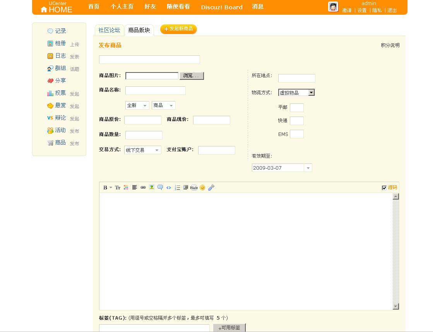Screen dimensions: 433x332
Task: Open Discuz! Board in top navigation
Action: coord(222,7)
